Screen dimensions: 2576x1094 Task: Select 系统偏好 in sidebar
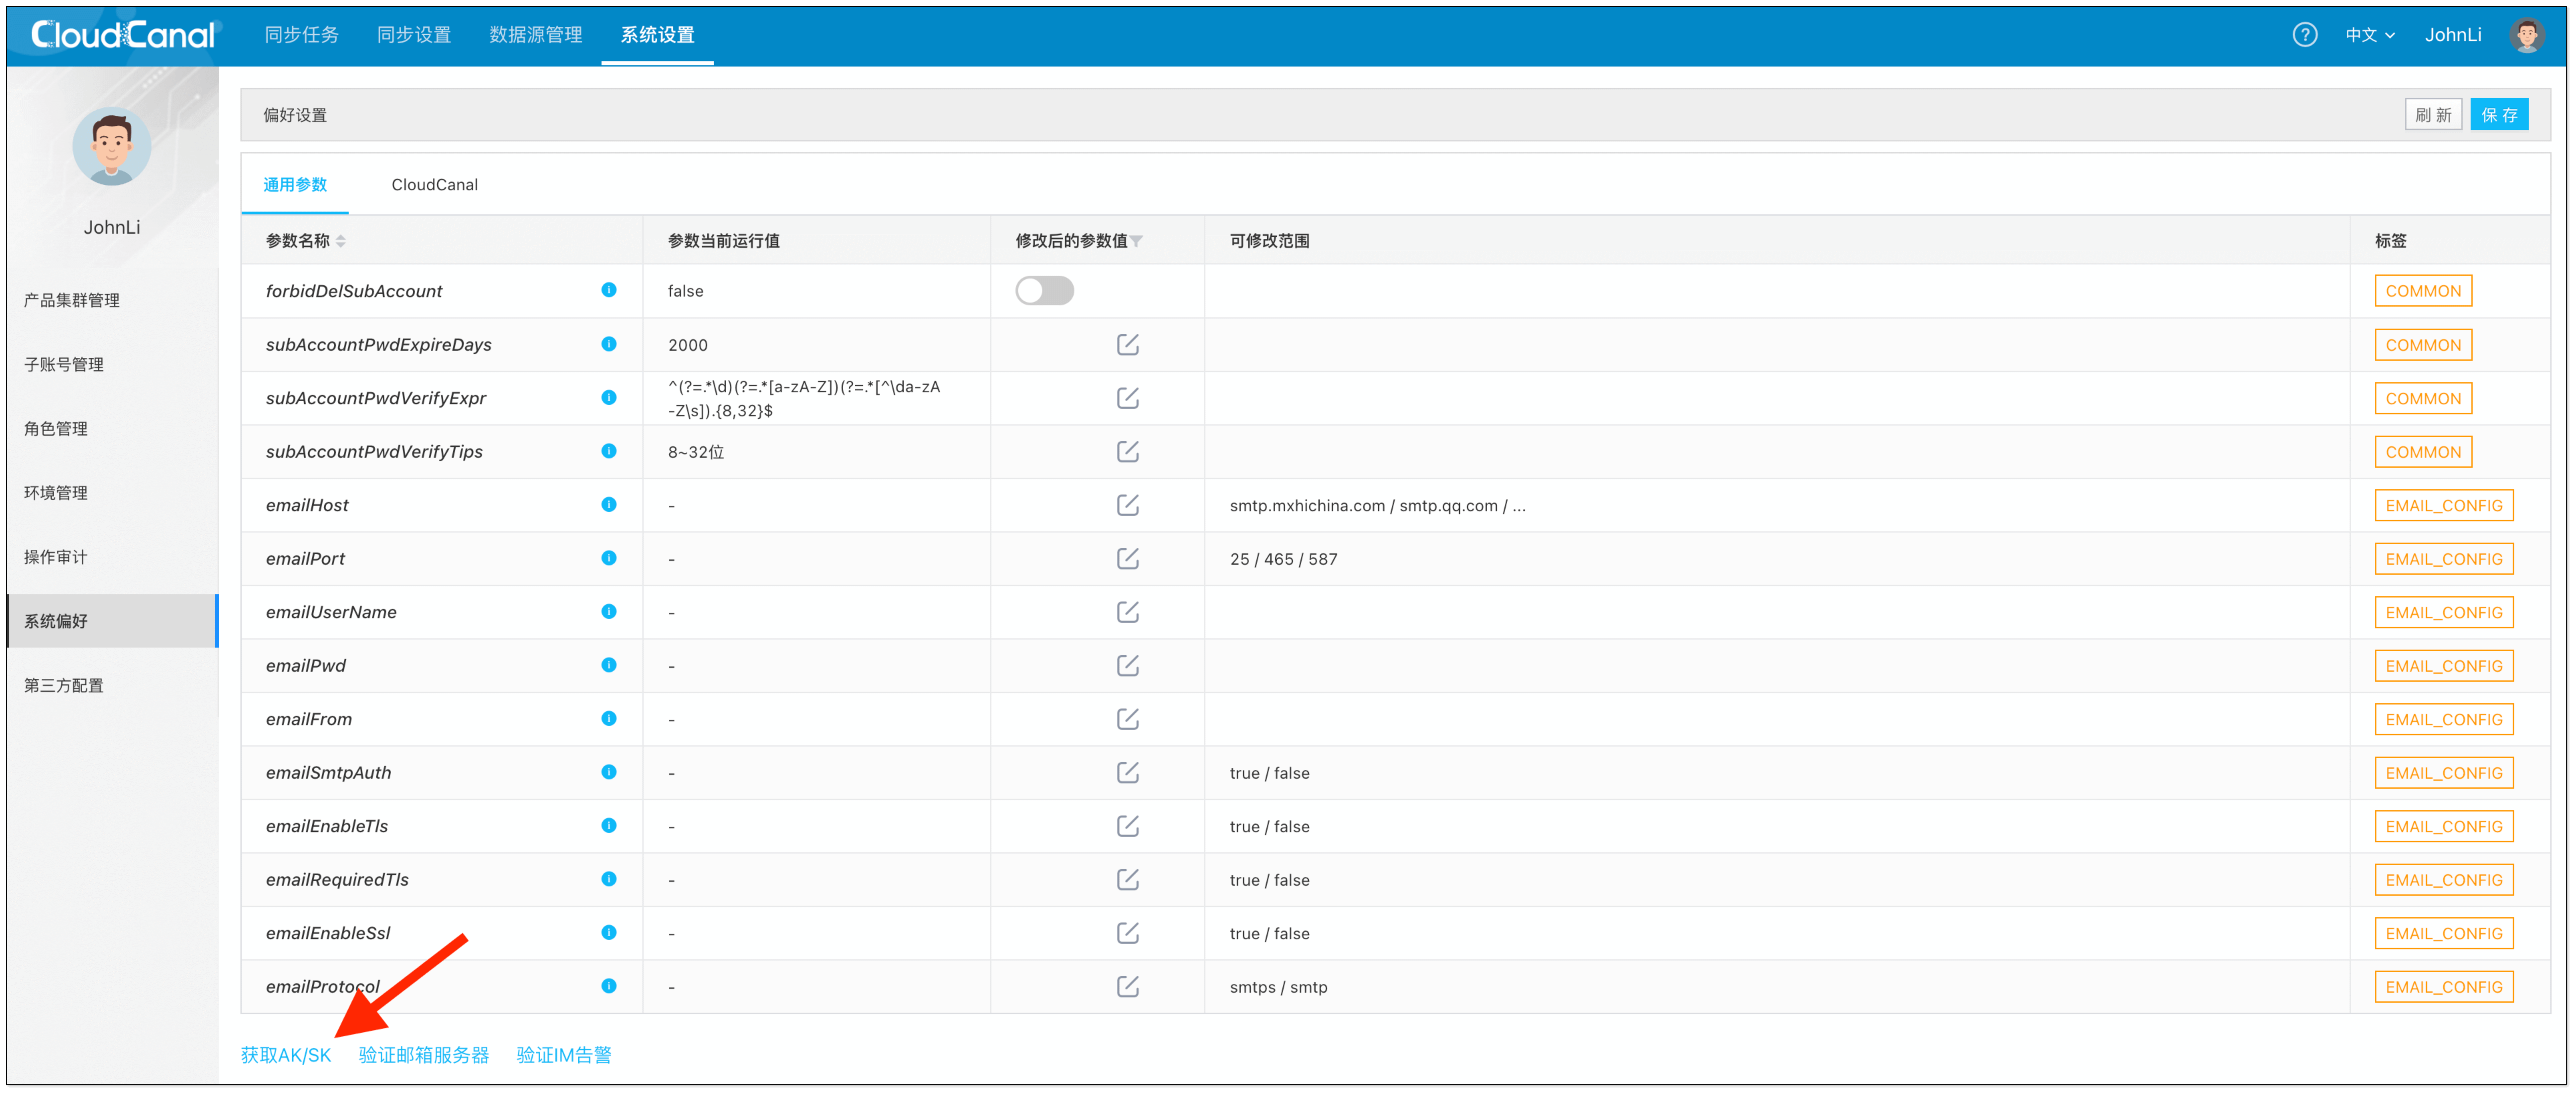point(112,621)
